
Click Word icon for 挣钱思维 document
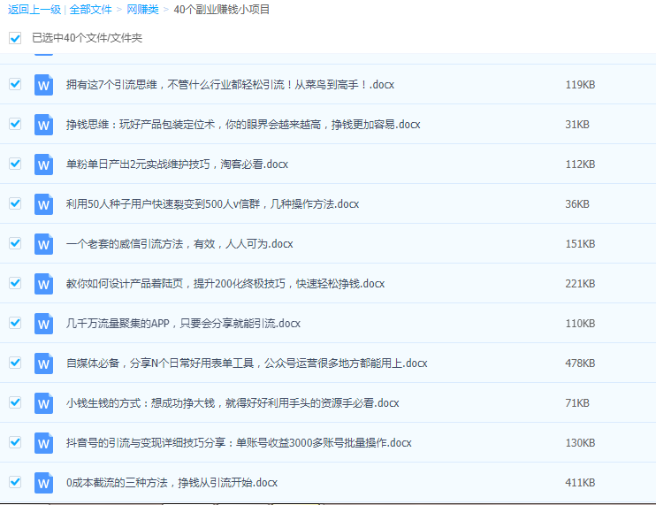(44, 125)
